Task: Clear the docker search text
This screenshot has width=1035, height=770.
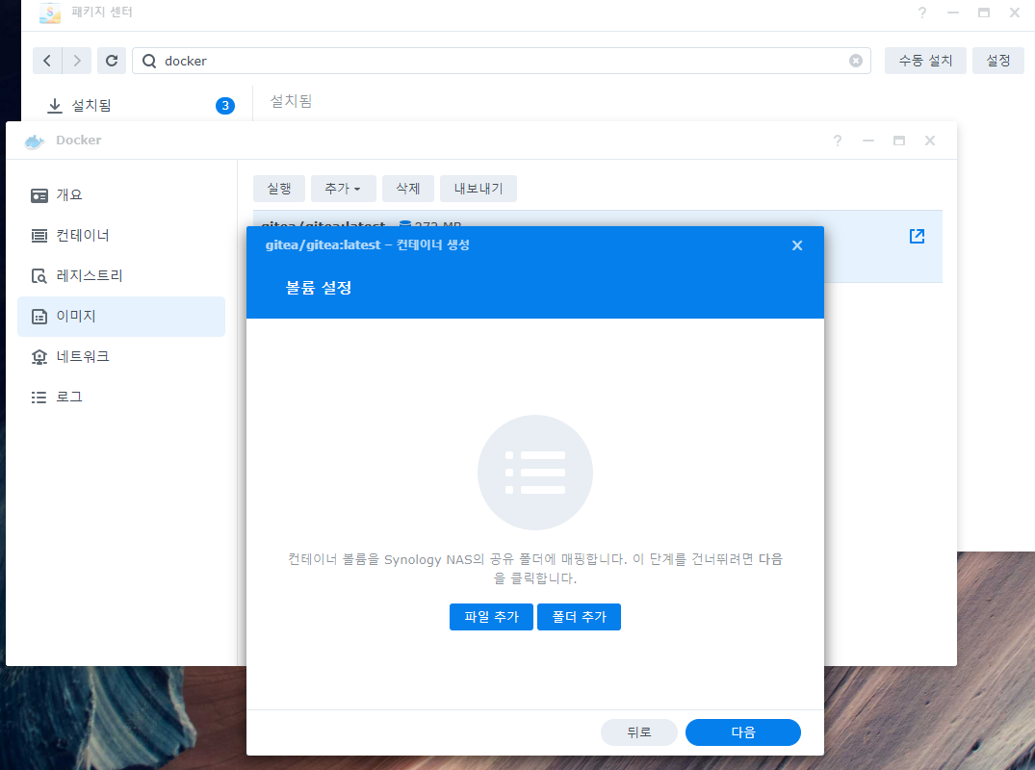Action: (856, 61)
